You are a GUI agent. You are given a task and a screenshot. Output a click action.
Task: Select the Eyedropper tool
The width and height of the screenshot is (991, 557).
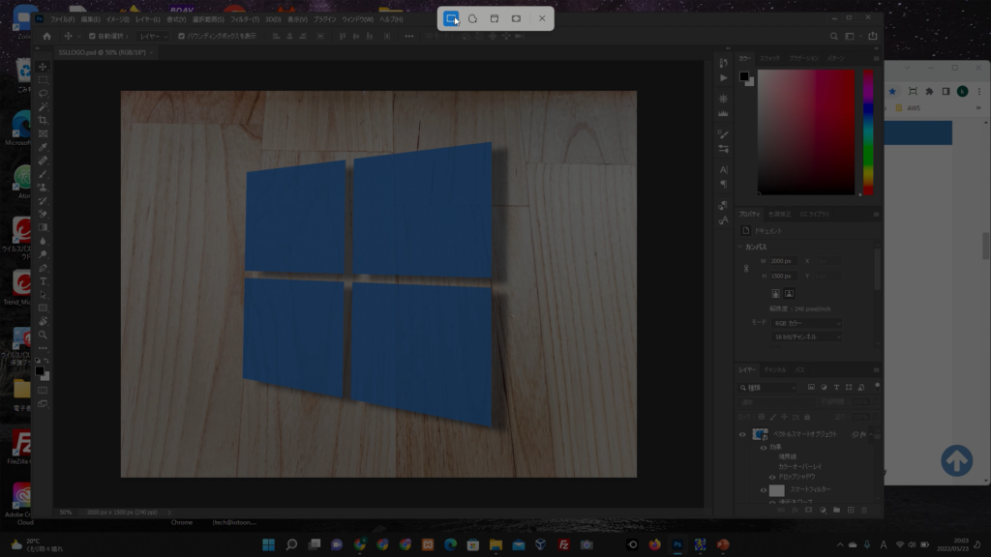coord(43,147)
